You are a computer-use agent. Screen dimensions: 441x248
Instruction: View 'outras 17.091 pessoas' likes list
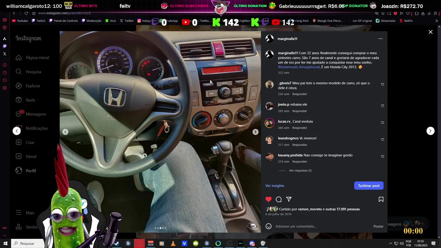click(x=342, y=209)
